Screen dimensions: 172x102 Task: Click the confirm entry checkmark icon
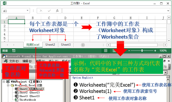pyautogui.click(x=49, y=11)
